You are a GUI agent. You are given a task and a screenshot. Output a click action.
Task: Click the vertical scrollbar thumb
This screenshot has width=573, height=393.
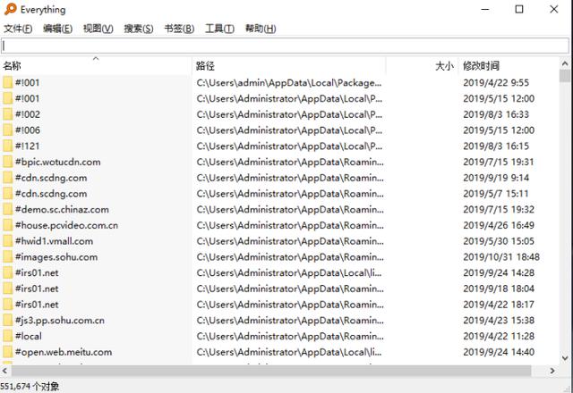pyautogui.click(x=565, y=76)
